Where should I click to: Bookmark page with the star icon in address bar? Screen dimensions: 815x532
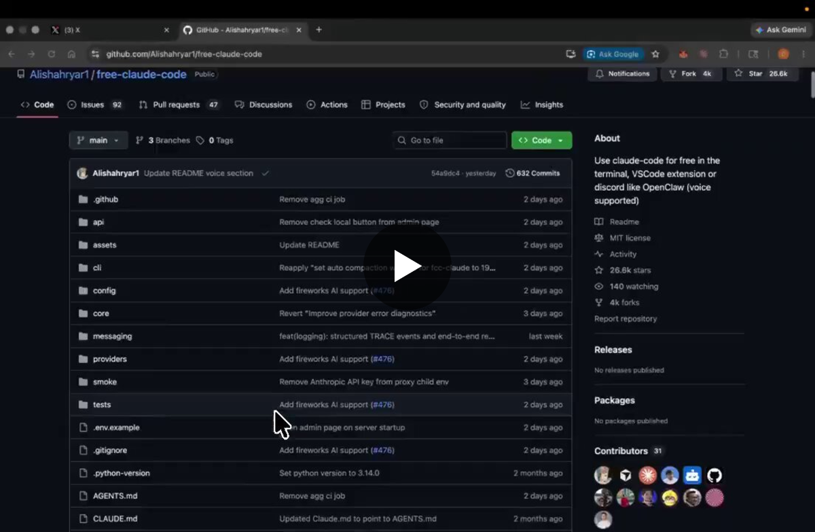655,54
